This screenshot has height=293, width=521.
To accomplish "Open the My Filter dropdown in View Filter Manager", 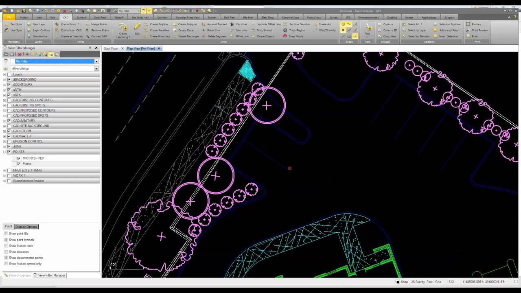I will coord(96,61).
